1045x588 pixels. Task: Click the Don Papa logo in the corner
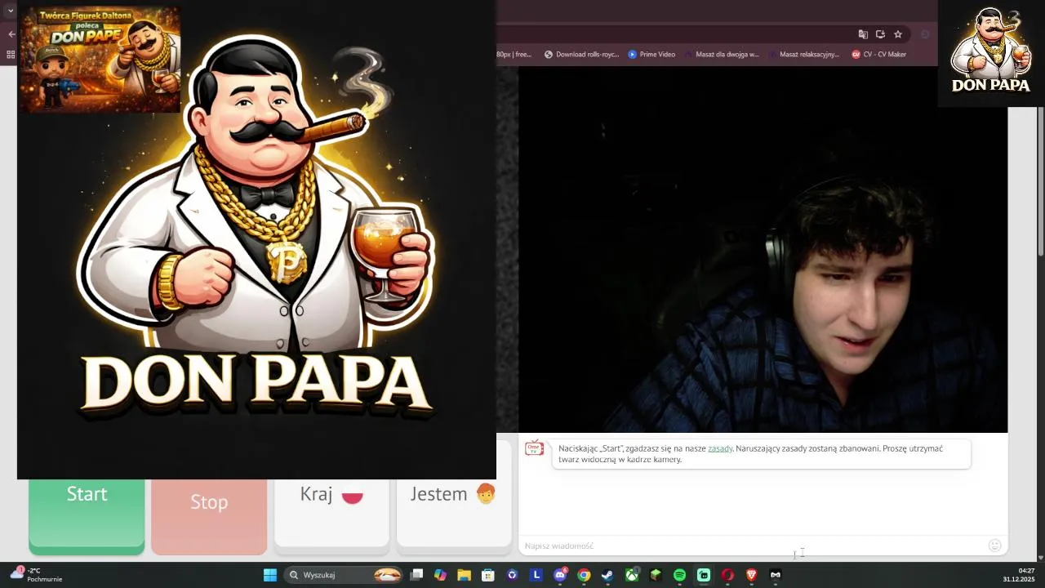click(991, 53)
